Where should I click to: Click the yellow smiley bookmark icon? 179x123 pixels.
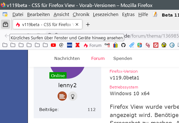tap(164, 45)
